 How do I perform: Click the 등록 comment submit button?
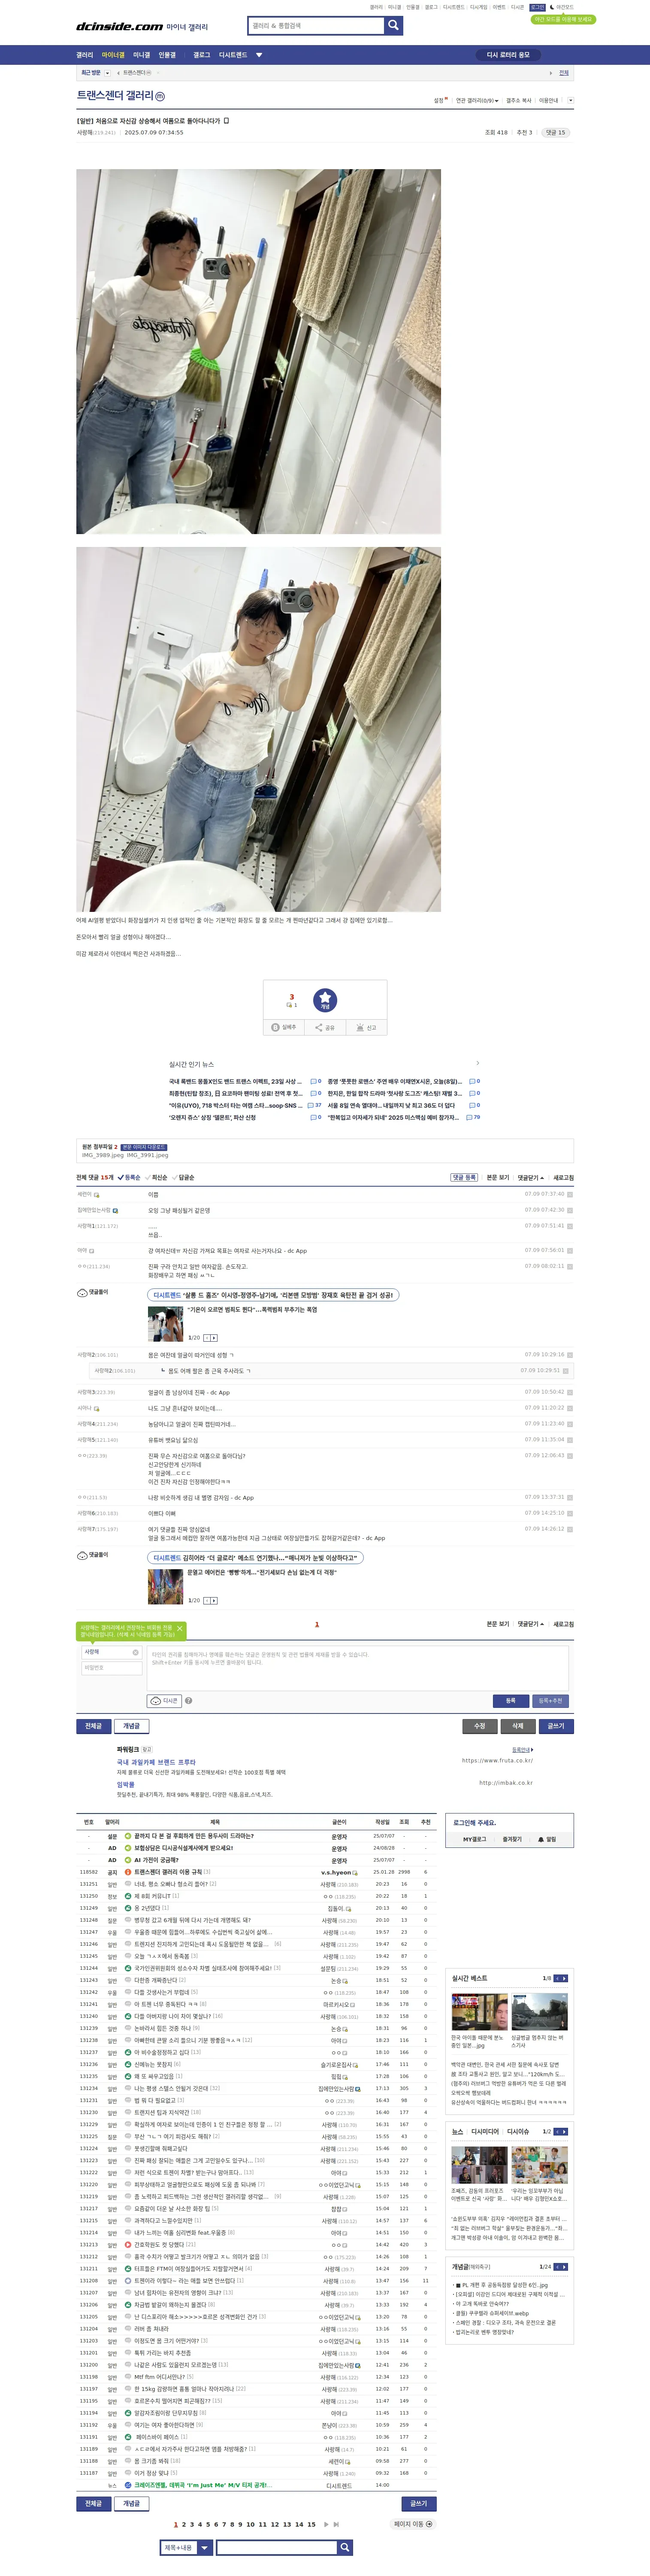point(510,1700)
